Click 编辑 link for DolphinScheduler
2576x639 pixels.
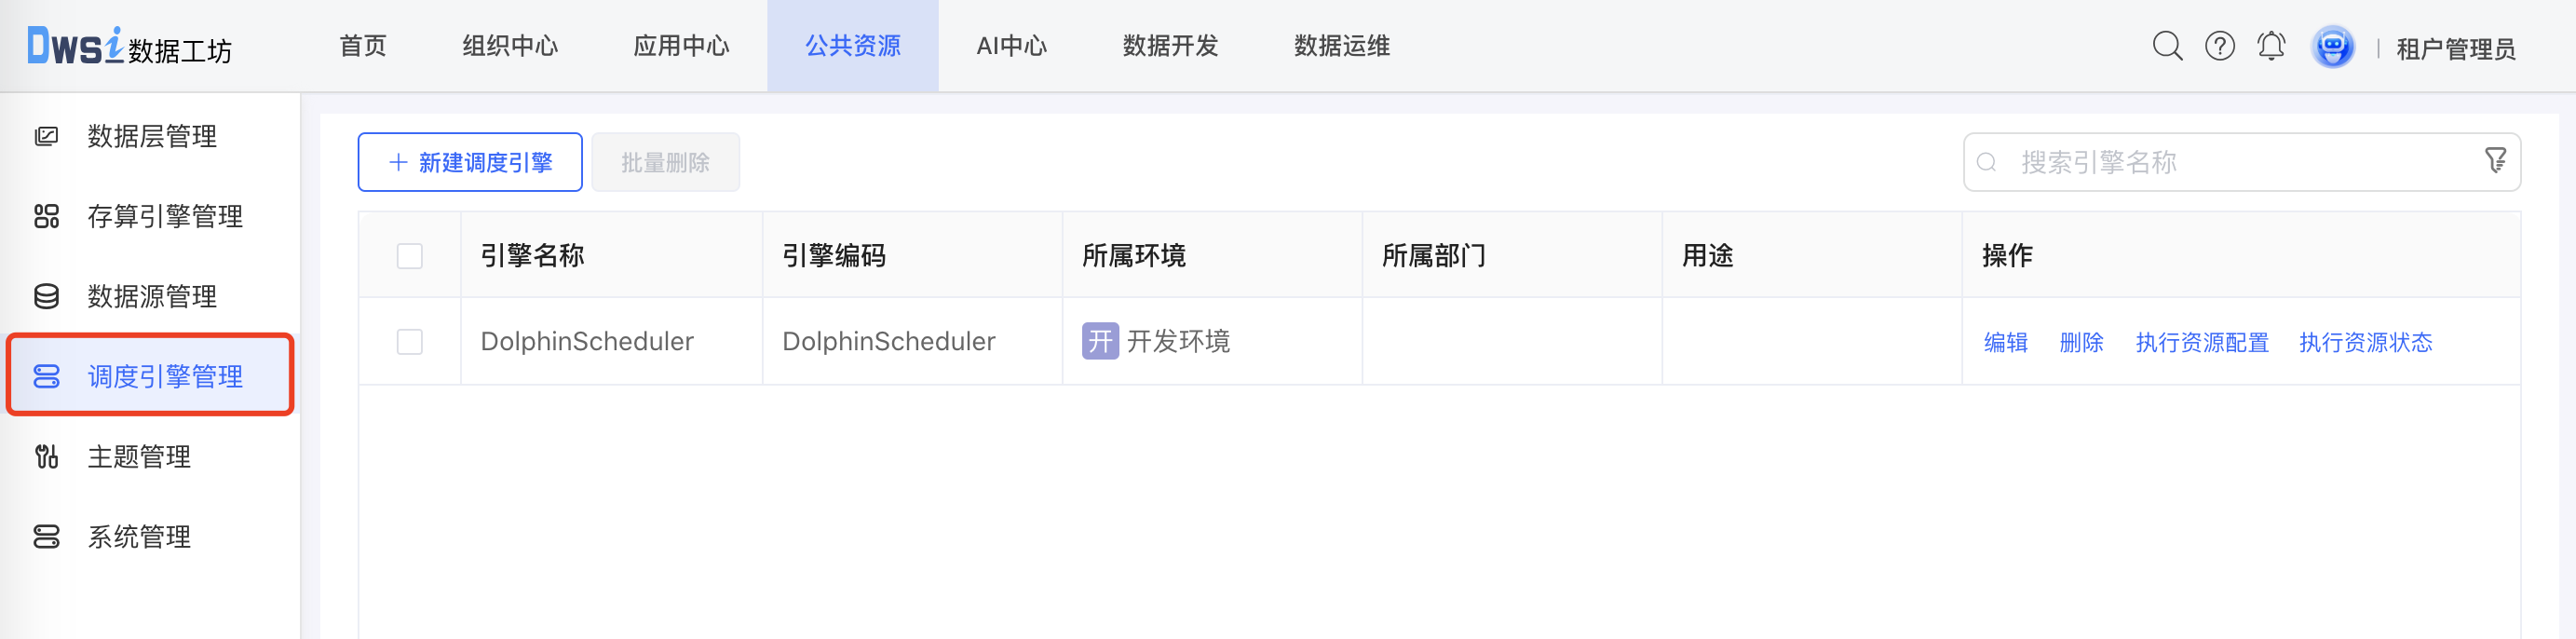tap(2005, 342)
